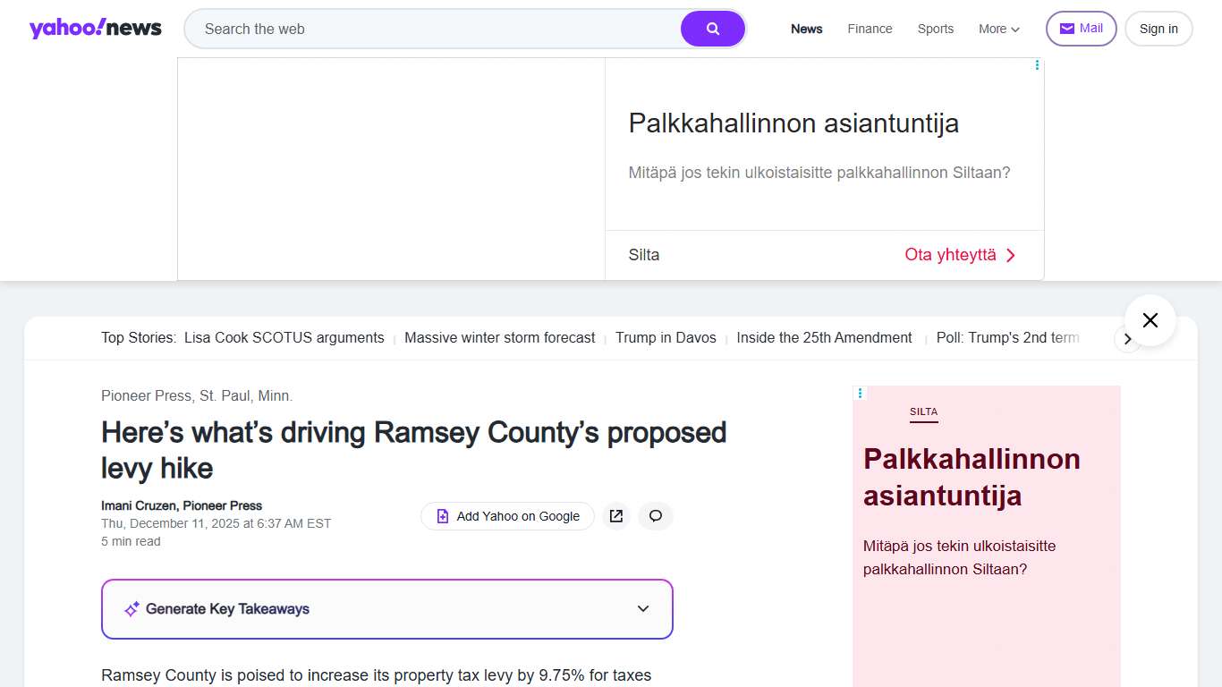Click inside the Search the web field

[x=403, y=28]
